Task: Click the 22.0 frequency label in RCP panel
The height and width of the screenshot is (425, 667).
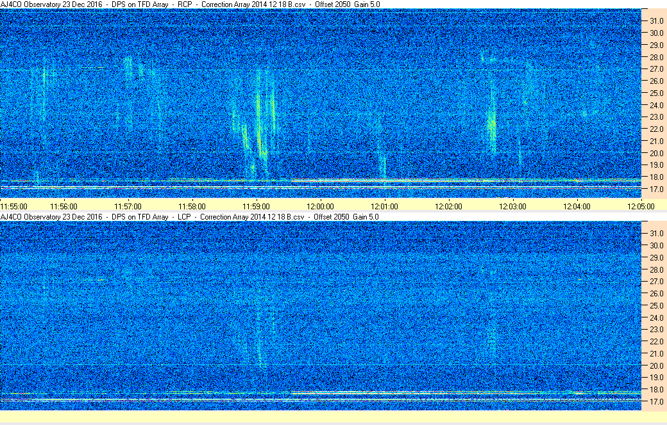Action: click(x=656, y=129)
